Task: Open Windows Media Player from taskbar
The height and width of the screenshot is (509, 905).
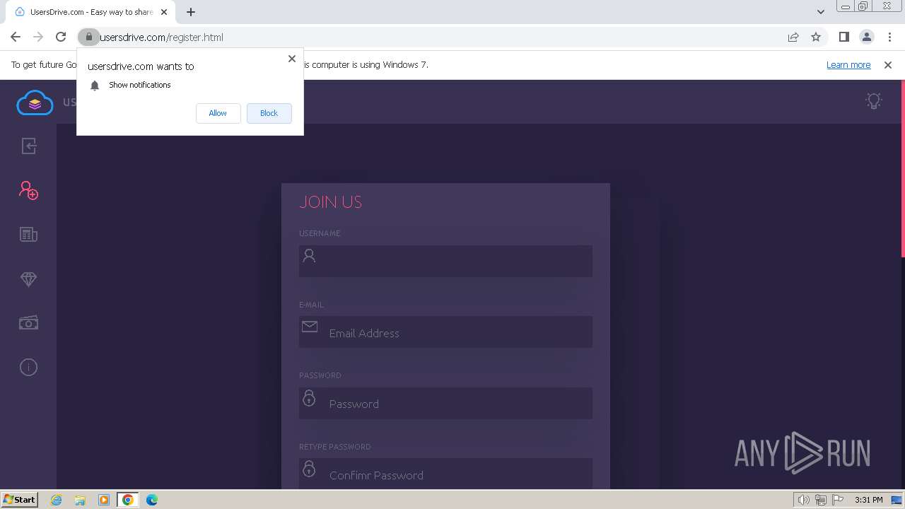Action: click(x=104, y=500)
